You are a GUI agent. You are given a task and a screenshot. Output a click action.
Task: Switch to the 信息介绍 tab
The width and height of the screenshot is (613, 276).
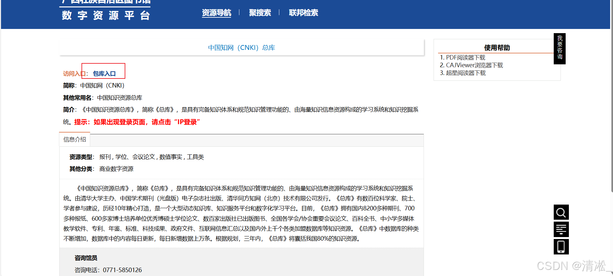(x=75, y=140)
